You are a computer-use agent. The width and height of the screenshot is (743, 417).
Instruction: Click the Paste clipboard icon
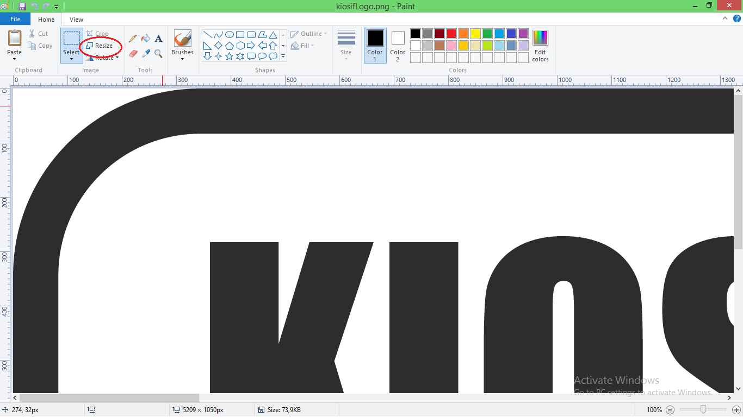[x=15, y=38]
